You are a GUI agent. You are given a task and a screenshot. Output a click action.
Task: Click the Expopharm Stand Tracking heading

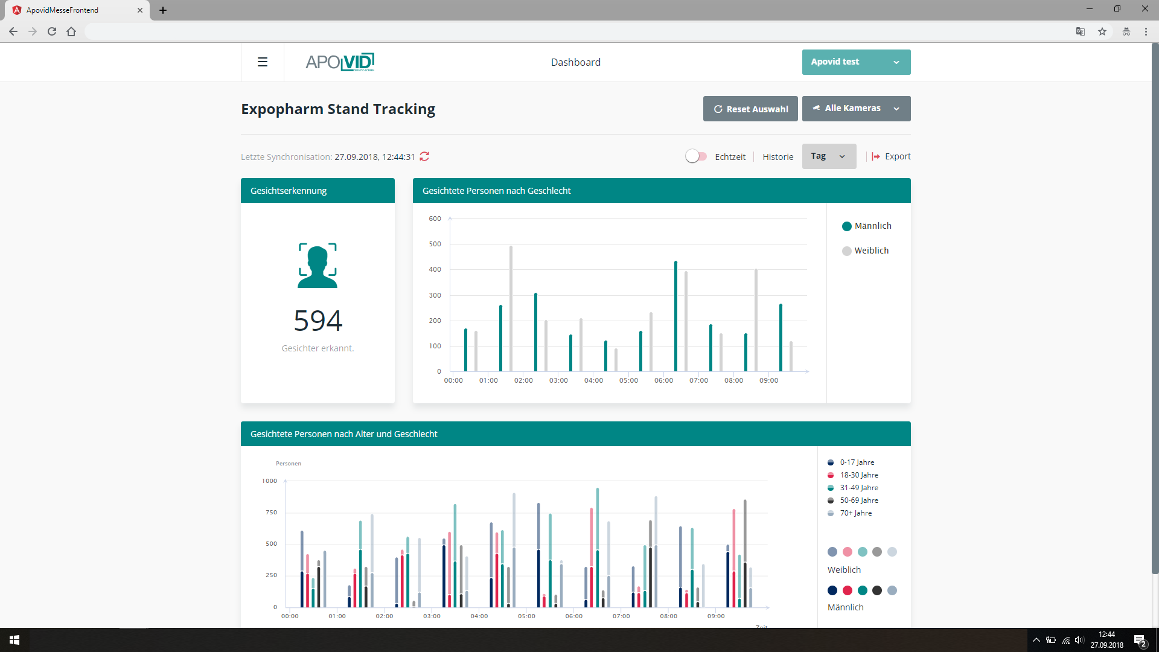338,109
